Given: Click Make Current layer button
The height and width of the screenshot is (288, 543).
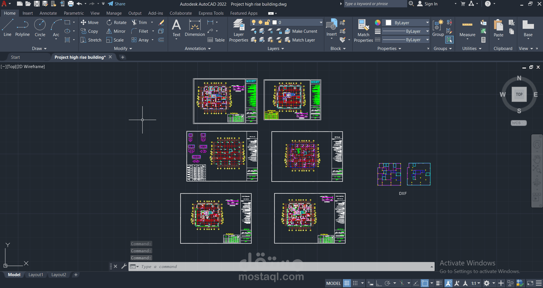Looking at the screenshot, I should coord(301,31).
